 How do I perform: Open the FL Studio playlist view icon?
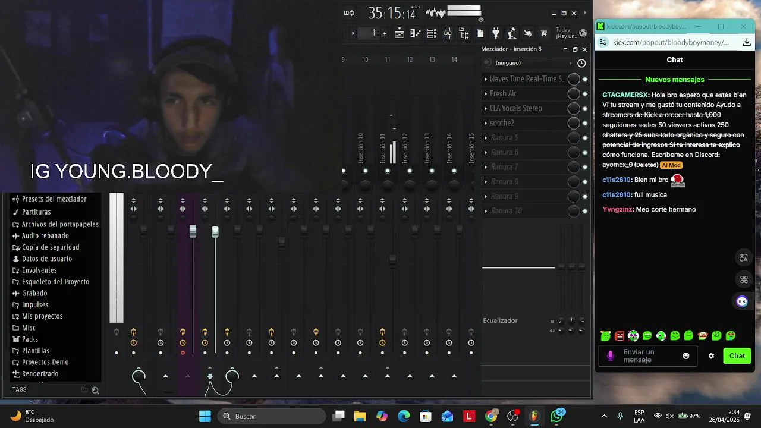point(400,33)
